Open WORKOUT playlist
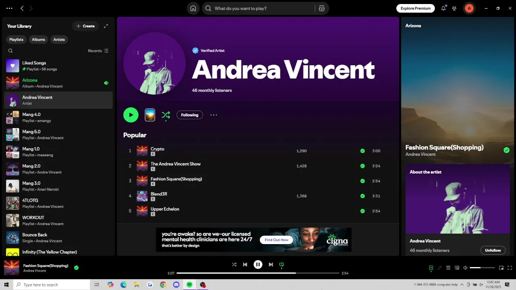 (x=58, y=220)
